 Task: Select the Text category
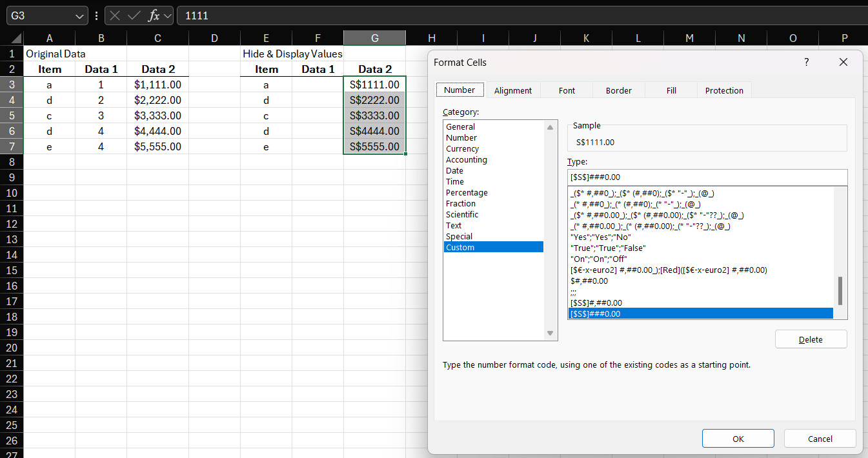(494, 225)
